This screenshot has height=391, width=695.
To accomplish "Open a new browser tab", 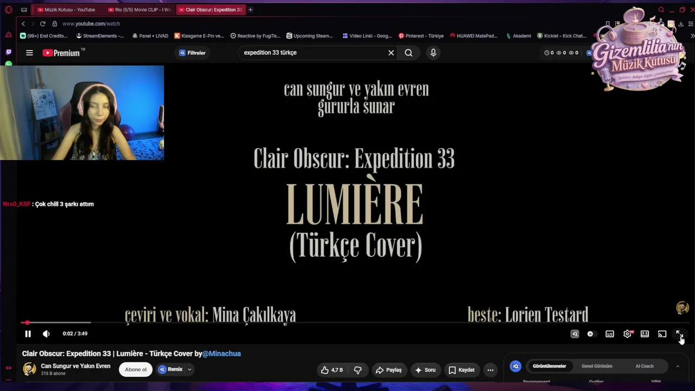I will tap(250, 10).
